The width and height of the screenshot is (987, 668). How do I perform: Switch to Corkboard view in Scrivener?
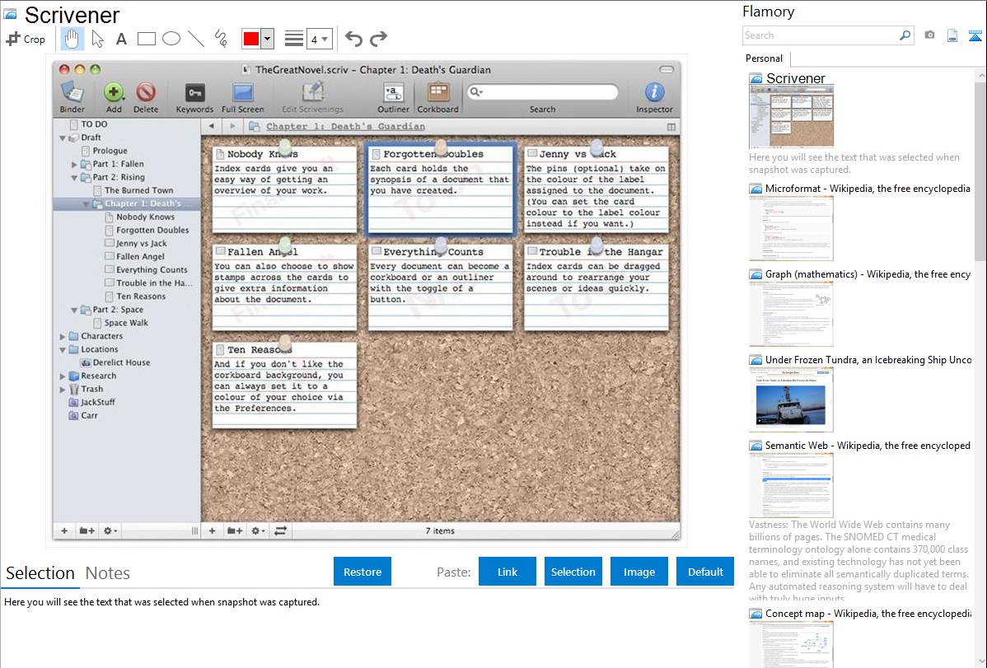438,93
